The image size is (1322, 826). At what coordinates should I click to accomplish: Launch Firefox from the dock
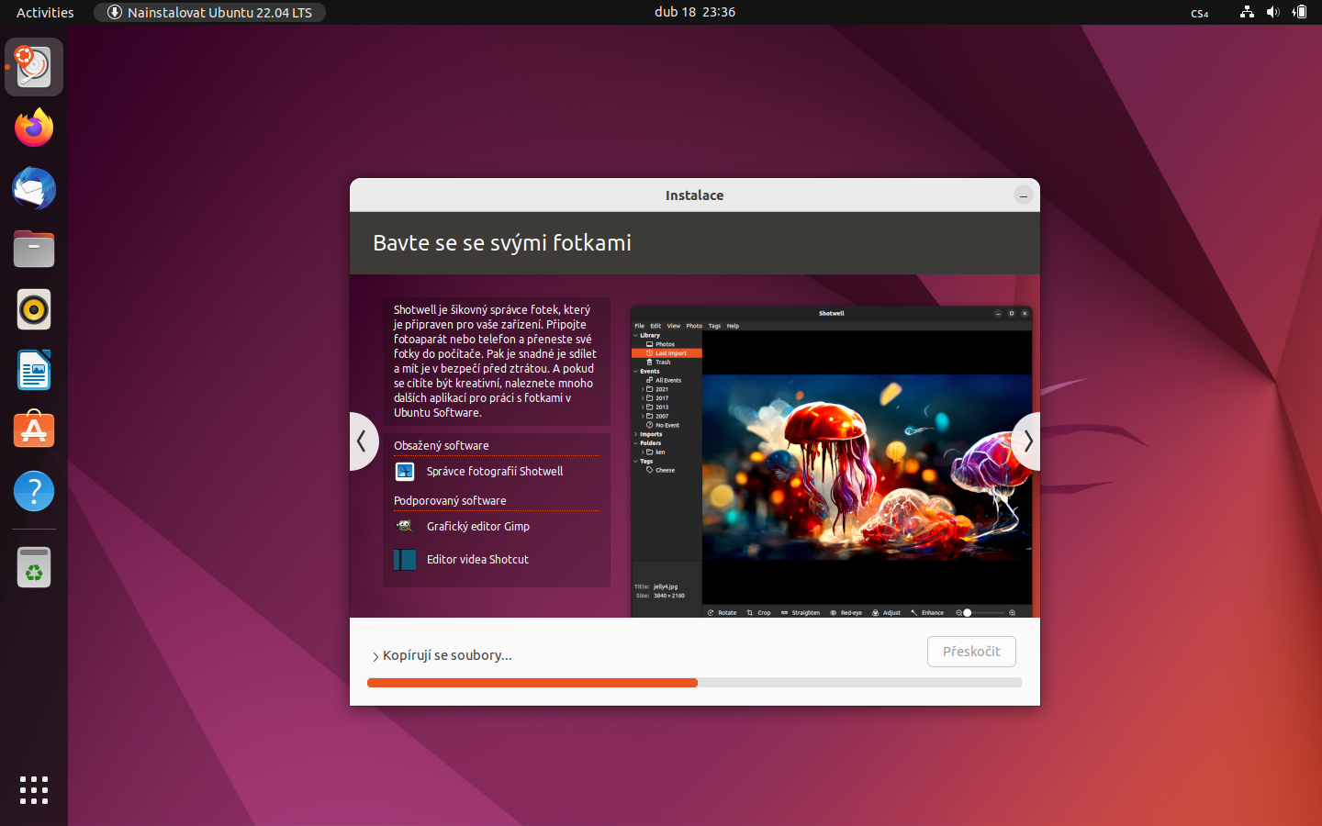(x=33, y=127)
